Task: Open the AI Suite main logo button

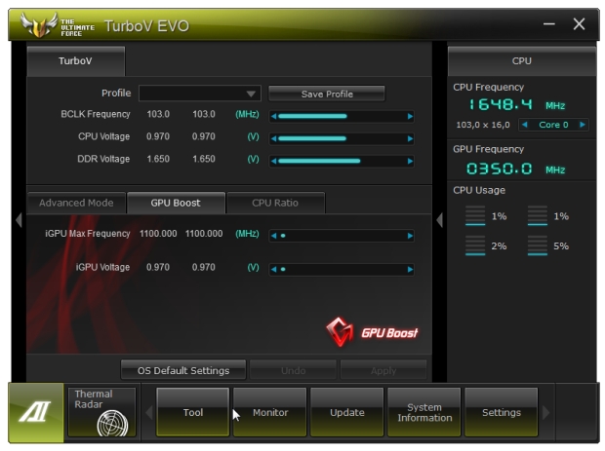Action: (36, 412)
